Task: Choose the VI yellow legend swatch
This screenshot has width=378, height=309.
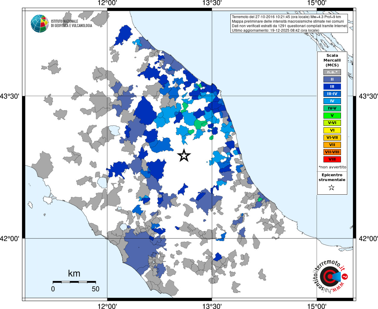Action: pyautogui.click(x=332, y=130)
